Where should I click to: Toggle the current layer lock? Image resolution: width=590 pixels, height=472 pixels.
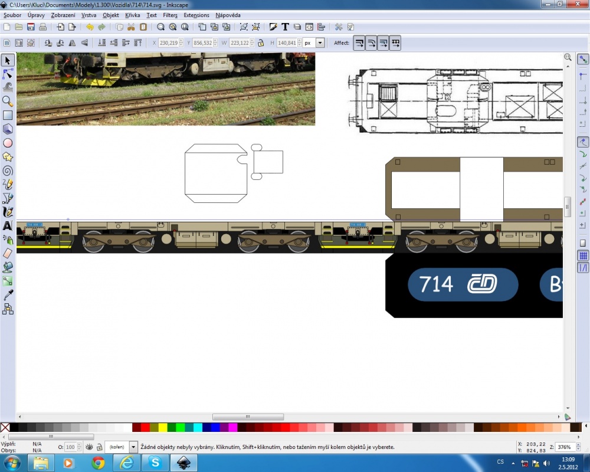pos(99,447)
